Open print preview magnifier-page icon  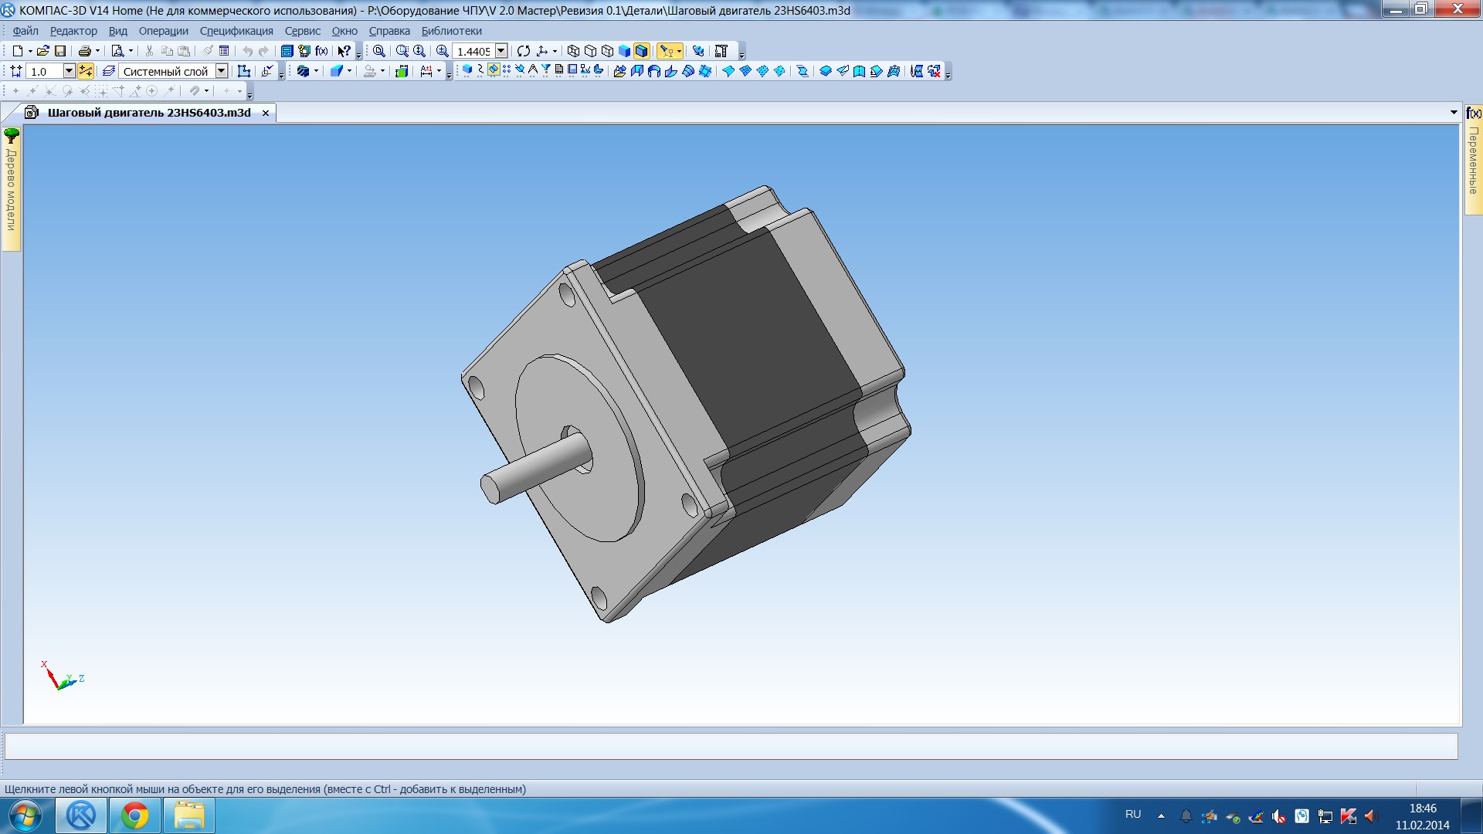(117, 51)
